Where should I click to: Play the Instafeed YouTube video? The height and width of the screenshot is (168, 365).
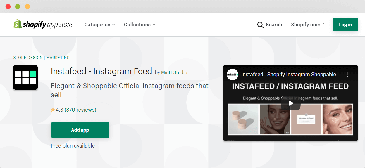(290, 103)
